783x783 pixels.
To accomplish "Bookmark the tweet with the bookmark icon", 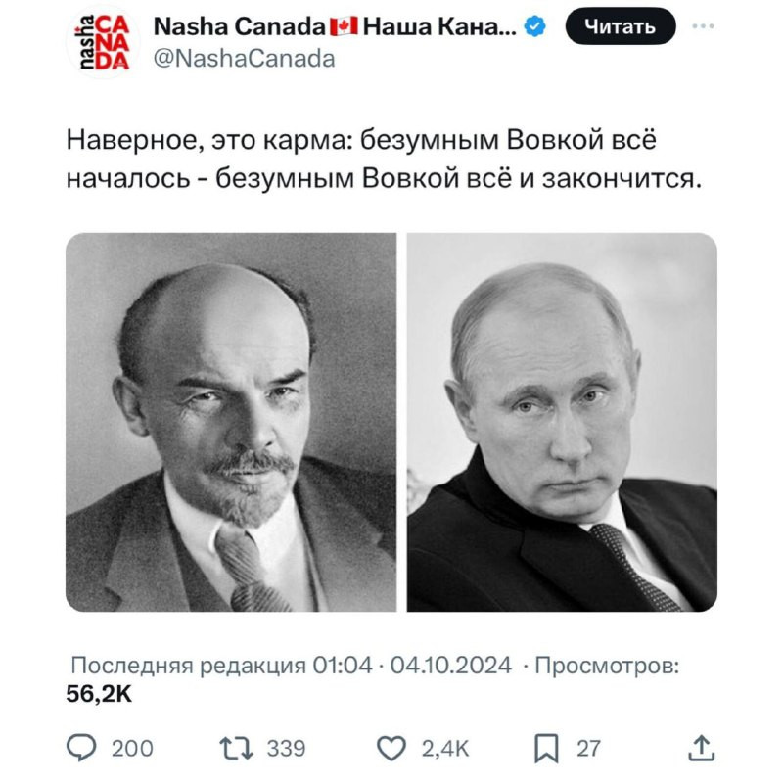I will [x=546, y=748].
